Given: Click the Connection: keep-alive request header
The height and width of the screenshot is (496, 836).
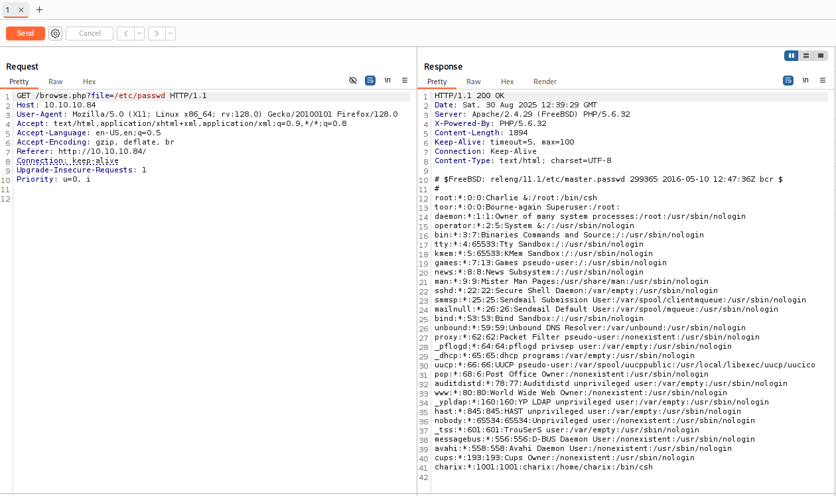Looking at the screenshot, I should 68,160.
